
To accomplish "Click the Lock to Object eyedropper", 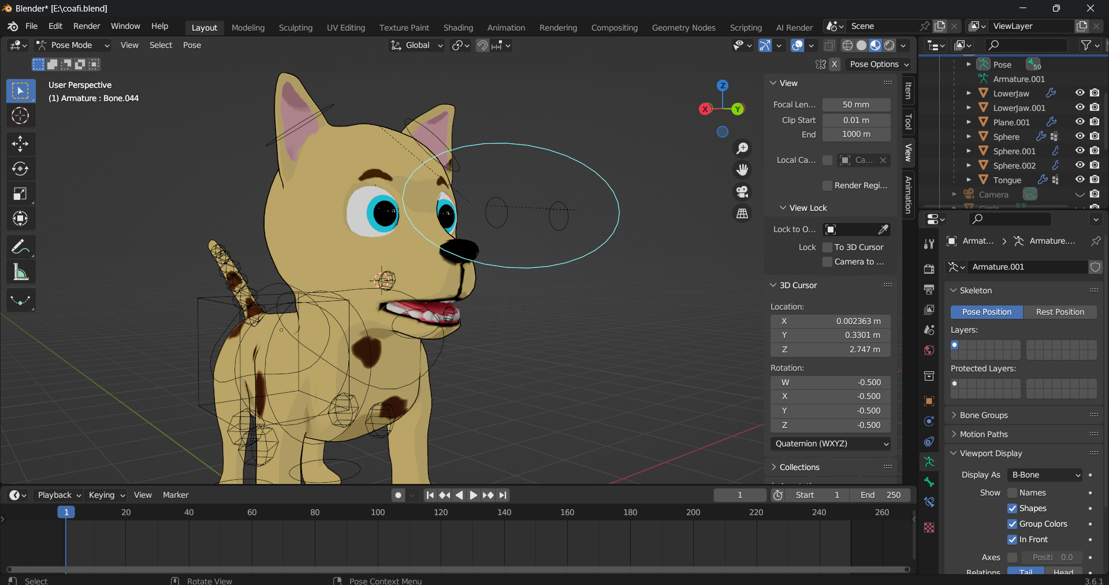I will pos(883,229).
